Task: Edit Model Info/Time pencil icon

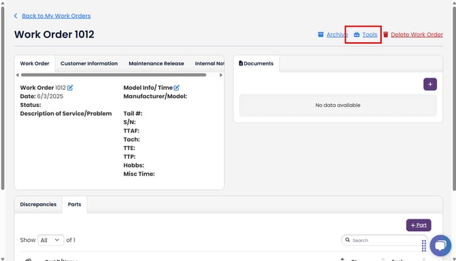Action: pos(176,87)
